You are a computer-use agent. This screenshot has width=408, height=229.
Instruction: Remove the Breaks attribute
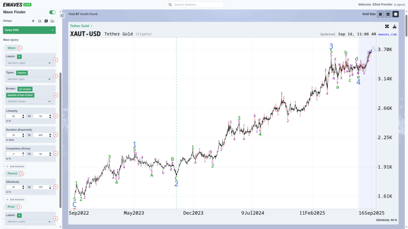click(x=56, y=95)
